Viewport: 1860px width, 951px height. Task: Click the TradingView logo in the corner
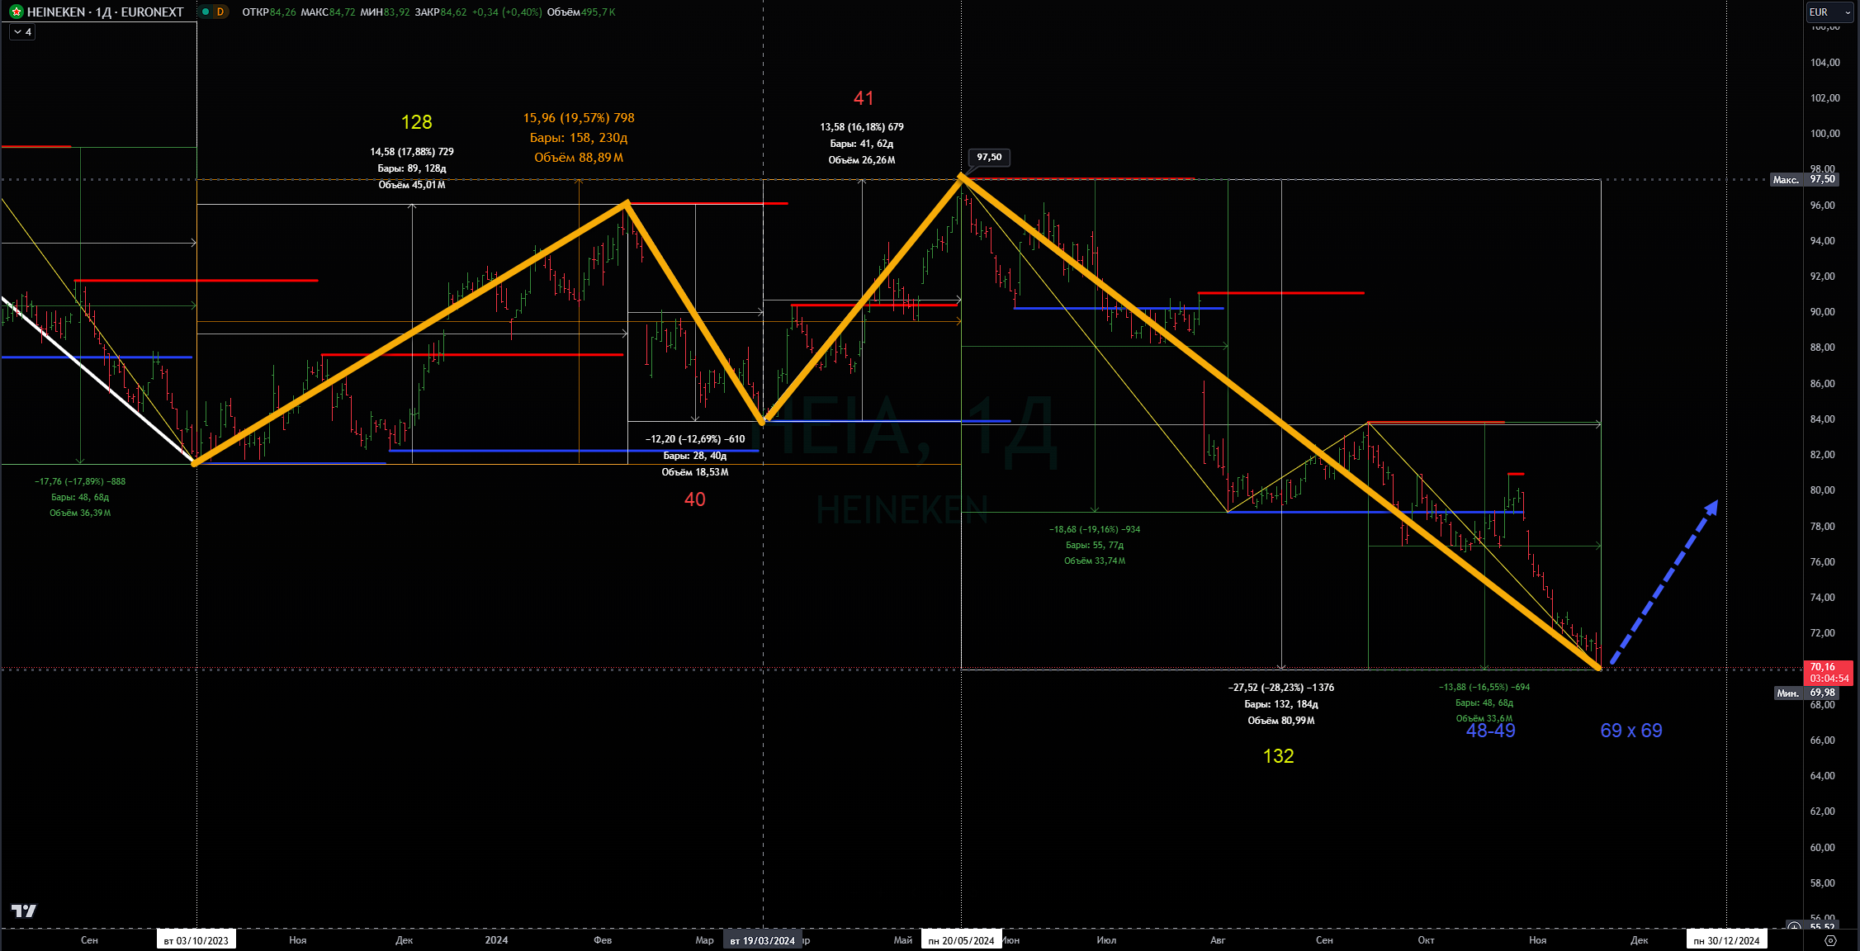(24, 911)
